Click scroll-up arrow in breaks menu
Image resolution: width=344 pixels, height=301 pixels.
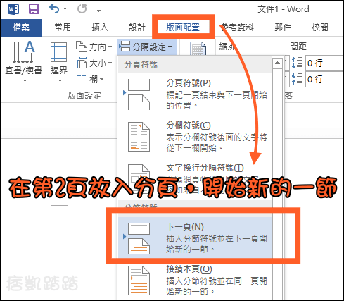278,63
